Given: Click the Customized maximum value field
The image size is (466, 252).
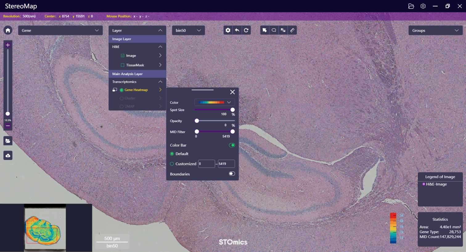Looking at the screenshot, I should 226,164.
